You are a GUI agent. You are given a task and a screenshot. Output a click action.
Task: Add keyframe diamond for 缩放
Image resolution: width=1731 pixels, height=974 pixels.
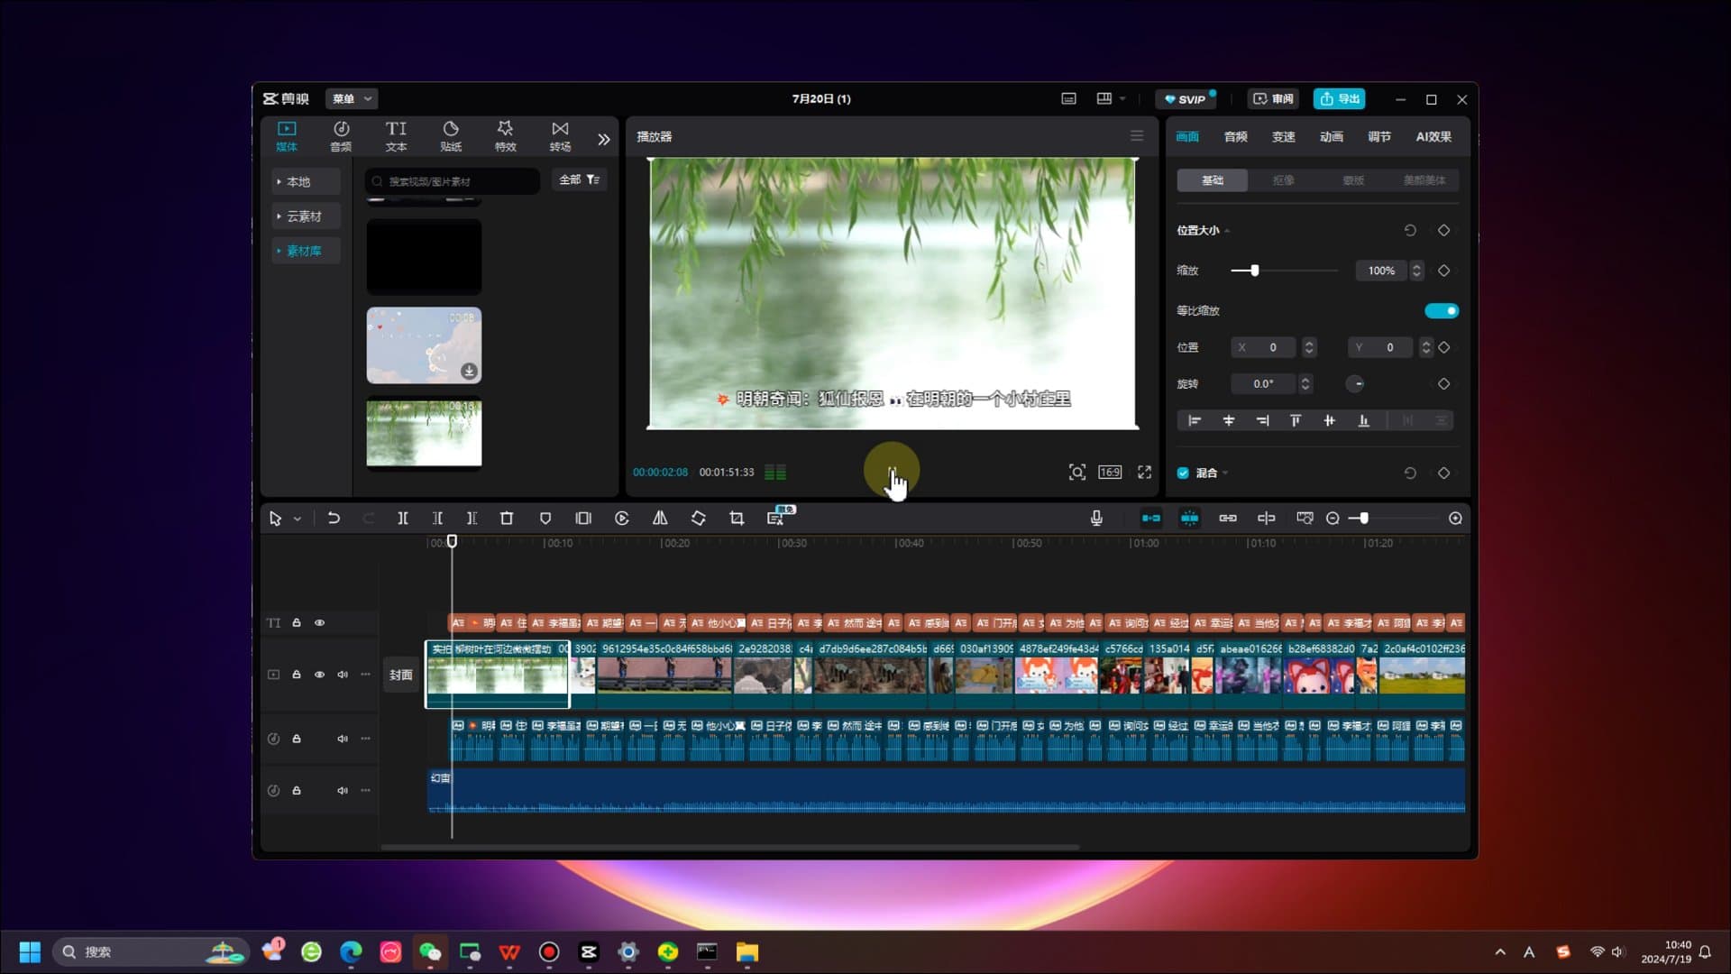pos(1443,271)
